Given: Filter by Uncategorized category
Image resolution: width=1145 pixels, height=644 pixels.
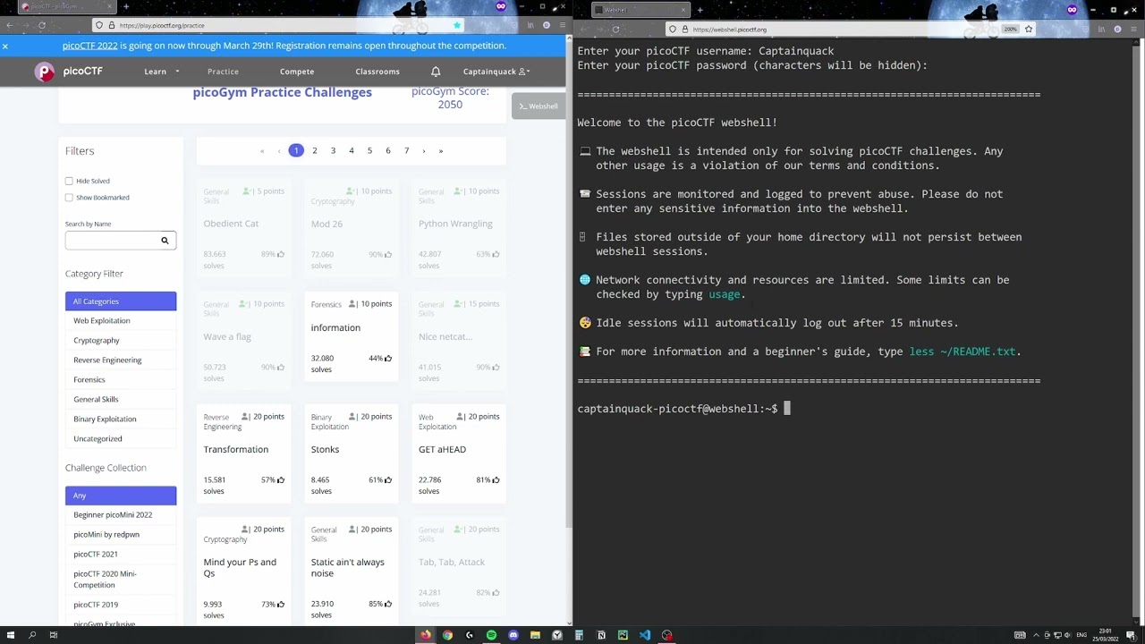Looking at the screenshot, I should (121, 439).
